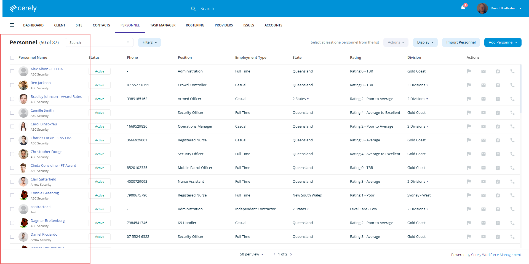Check the box for Charles Larkin
The height and width of the screenshot is (264, 529).
12,140
